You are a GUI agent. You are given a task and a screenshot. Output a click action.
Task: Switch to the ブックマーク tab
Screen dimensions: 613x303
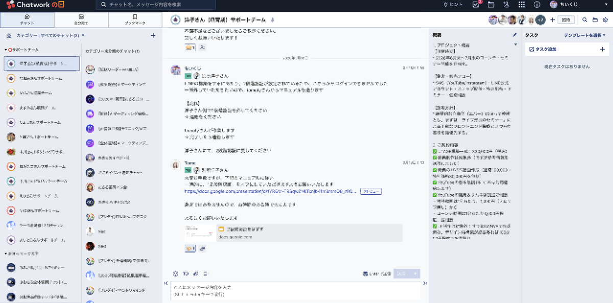point(135,19)
